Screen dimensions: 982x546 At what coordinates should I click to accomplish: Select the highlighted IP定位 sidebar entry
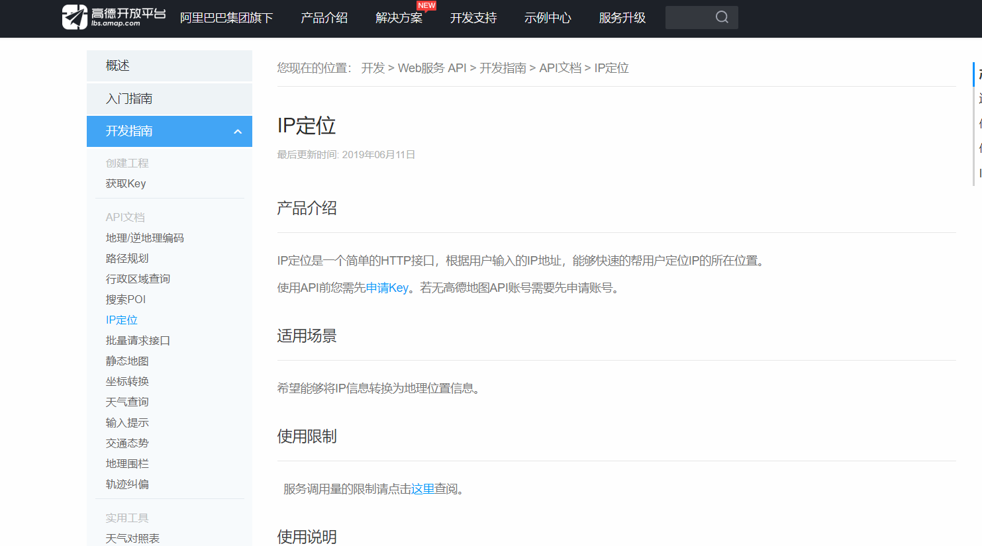[122, 320]
